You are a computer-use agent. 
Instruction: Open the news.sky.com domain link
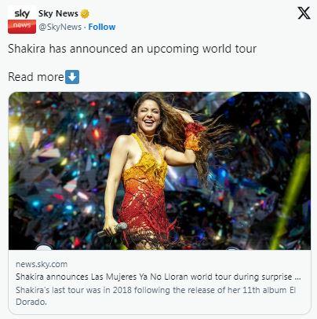click(x=42, y=264)
